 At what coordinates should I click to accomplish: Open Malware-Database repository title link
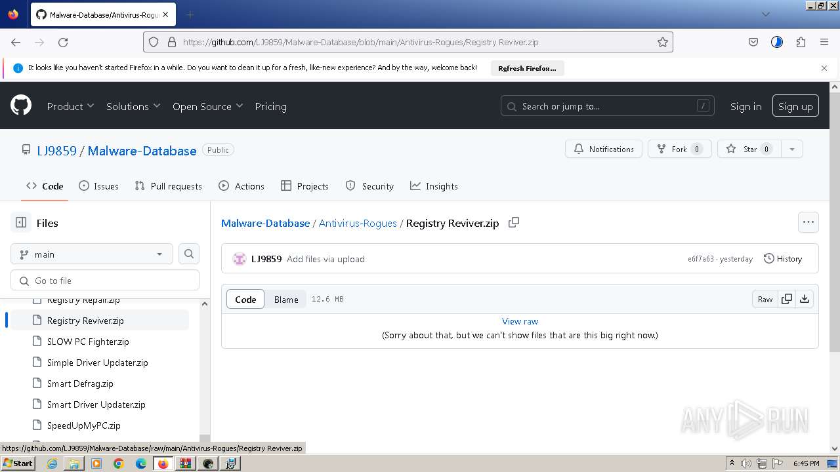point(142,151)
